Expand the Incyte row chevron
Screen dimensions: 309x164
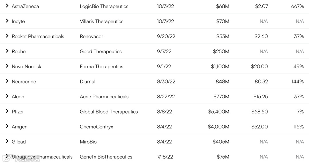point(7,21)
